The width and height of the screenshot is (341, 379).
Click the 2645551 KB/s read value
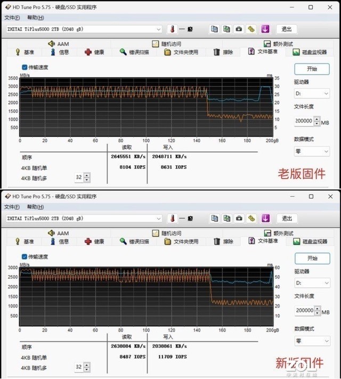click(128, 157)
